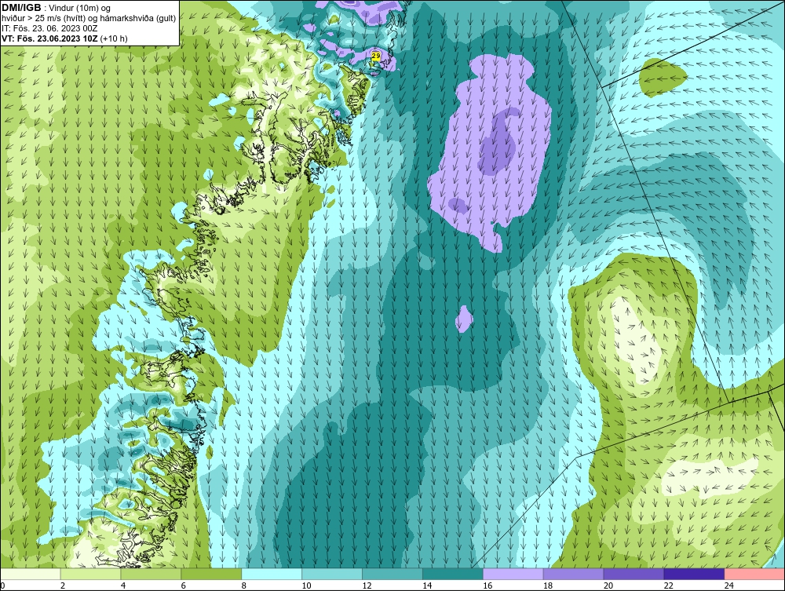Click the 0-2 m/s legend color
Screen dimensions: 785x591
pos(31,574)
